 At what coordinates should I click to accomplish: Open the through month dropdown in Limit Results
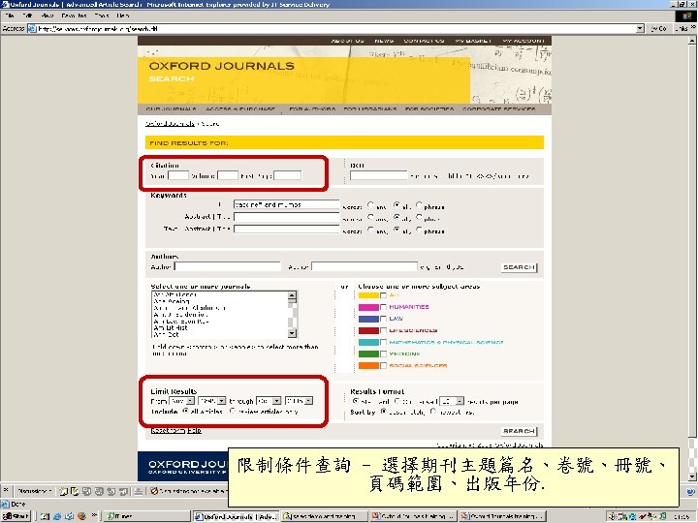click(269, 401)
